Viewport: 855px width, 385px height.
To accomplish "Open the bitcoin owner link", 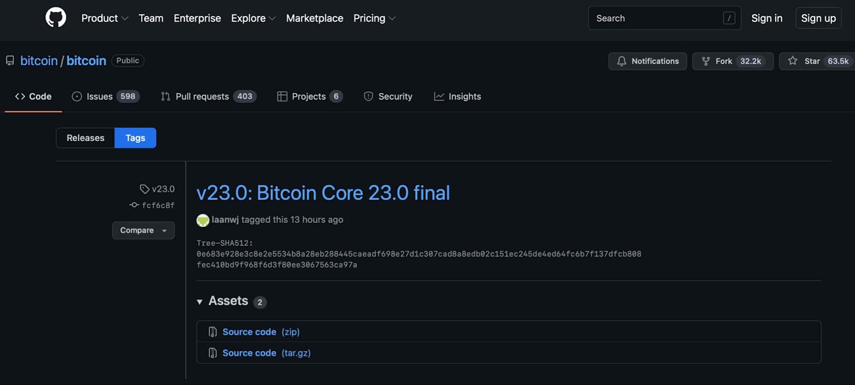I will (39, 61).
